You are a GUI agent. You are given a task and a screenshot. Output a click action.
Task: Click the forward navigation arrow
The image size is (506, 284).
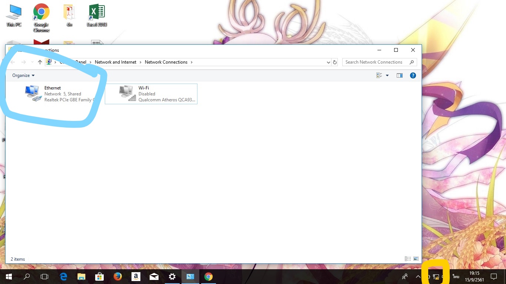tap(24, 62)
